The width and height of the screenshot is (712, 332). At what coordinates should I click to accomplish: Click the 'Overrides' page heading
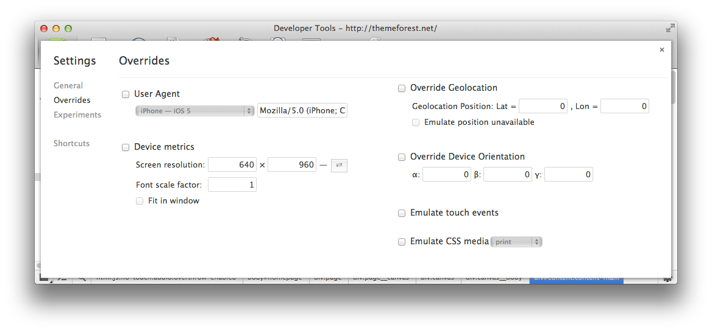(144, 61)
